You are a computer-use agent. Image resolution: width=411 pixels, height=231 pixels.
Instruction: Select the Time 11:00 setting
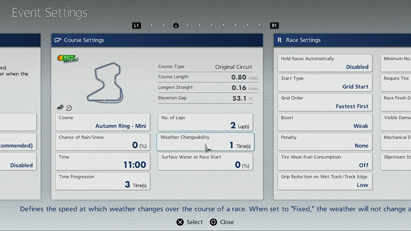(x=103, y=161)
